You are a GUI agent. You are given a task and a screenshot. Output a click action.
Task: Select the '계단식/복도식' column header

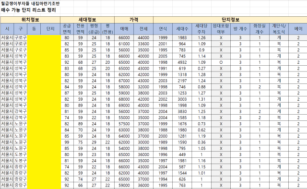[x=279, y=29]
